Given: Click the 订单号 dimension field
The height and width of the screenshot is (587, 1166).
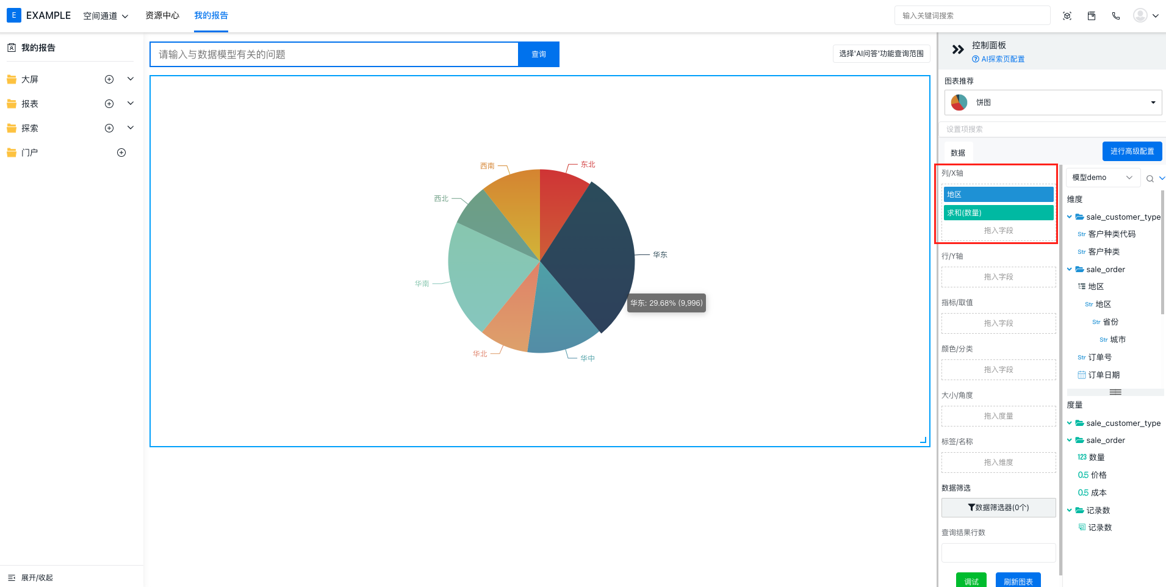Looking at the screenshot, I should coord(1099,358).
